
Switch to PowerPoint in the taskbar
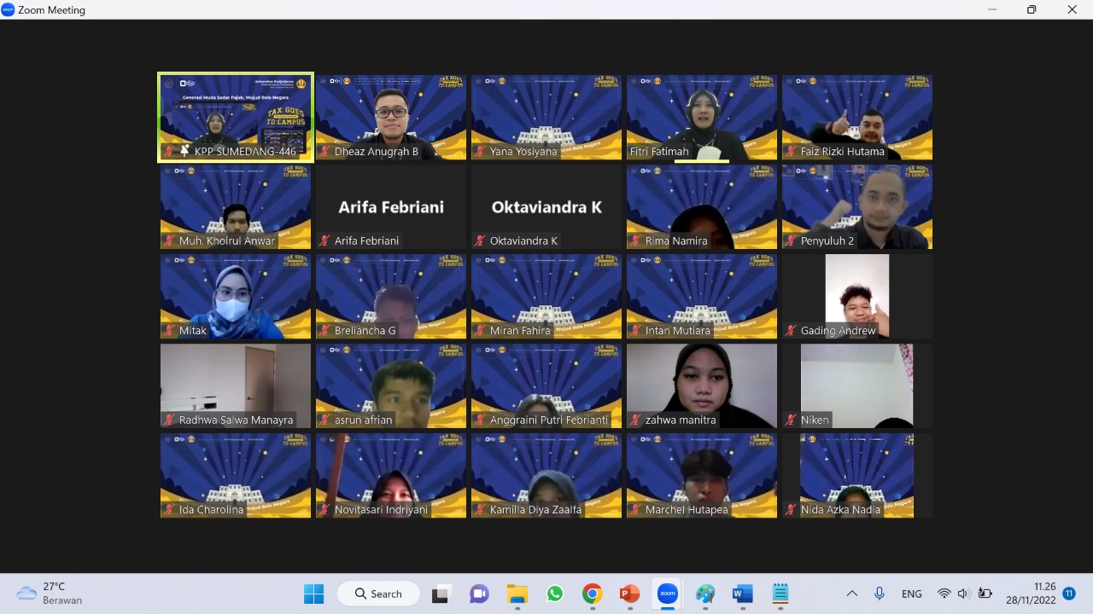pyautogui.click(x=629, y=594)
